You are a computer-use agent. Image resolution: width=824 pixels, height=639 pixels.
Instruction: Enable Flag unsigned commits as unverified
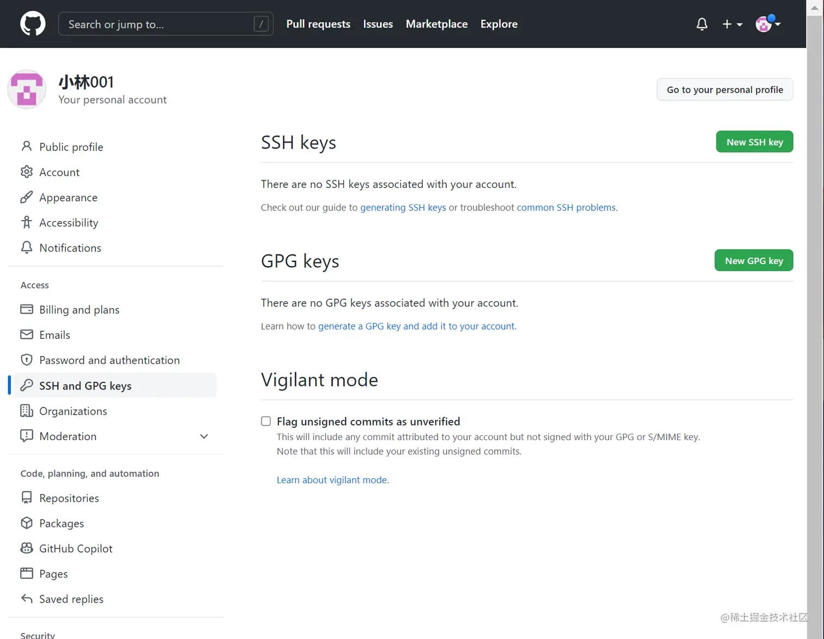pyautogui.click(x=266, y=421)
